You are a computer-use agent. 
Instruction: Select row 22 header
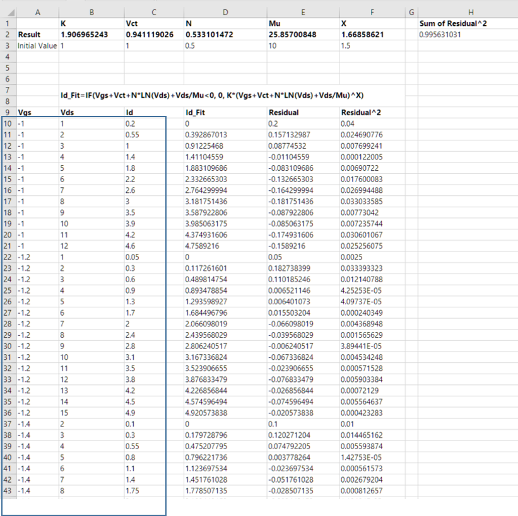pos(8,257)
